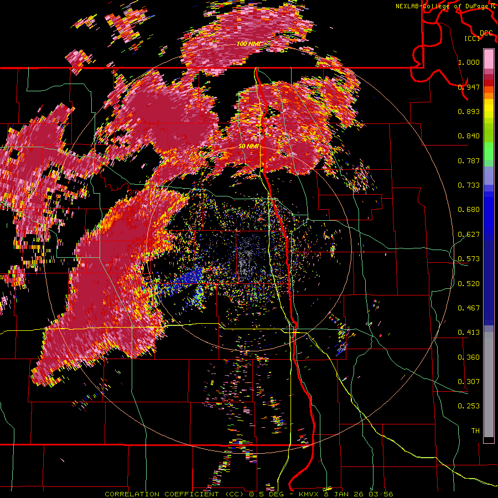Select the 0.947 color scale value

pos(469,87)
